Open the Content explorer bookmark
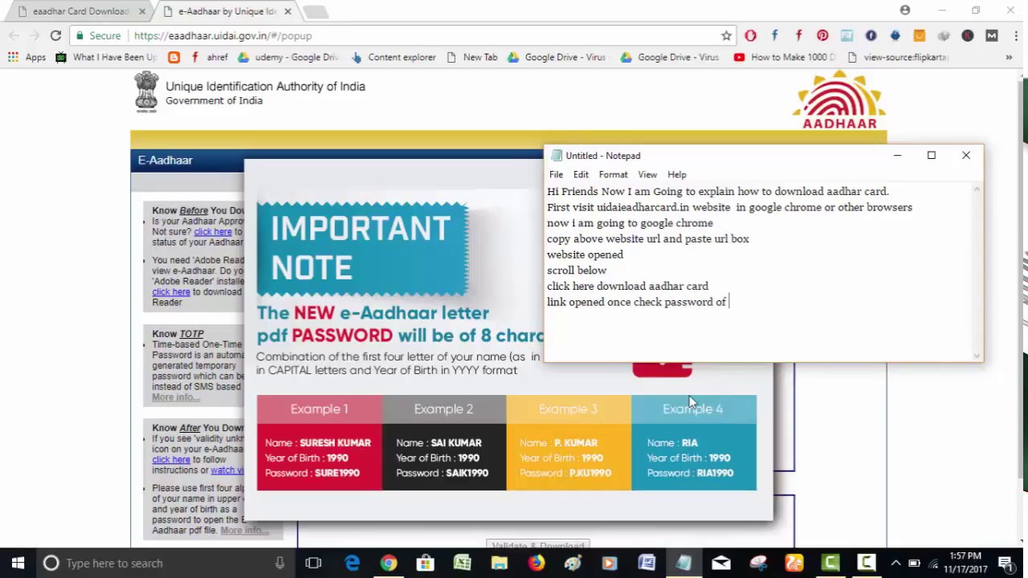The image size is (1028, 578). pyautogui.click(x=394, y=57)
